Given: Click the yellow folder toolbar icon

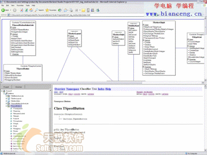Looking at the screenshot, I should [83, 10].
